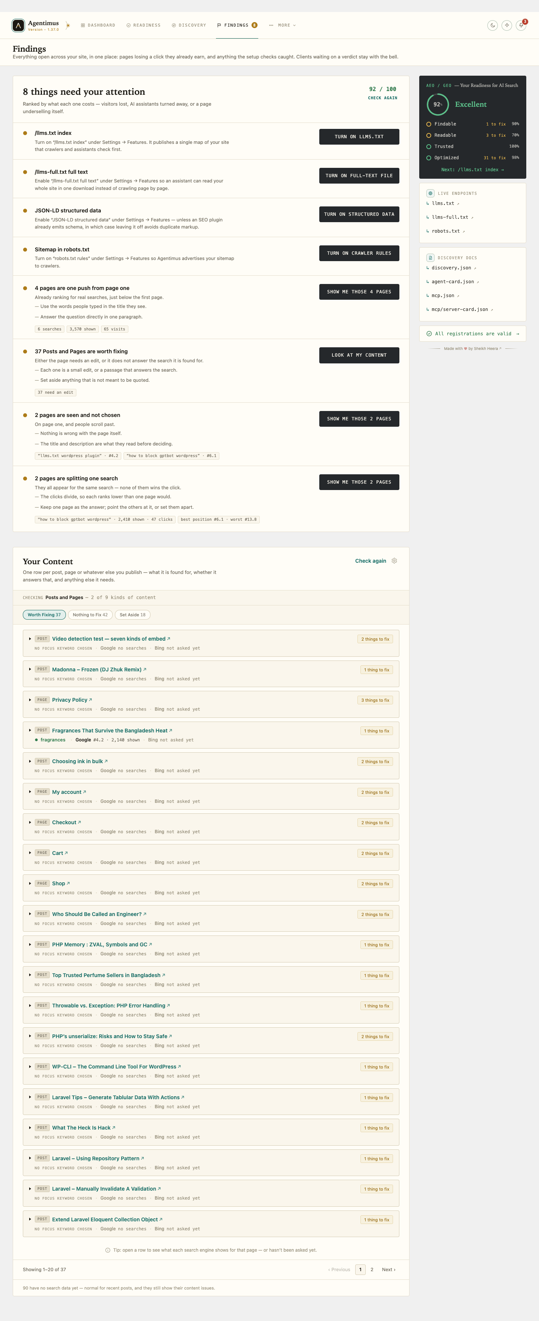This screenshot has width=539, height=1321.
Task: Select the Worth Fixing 37 filter
Action: (44, 615)
